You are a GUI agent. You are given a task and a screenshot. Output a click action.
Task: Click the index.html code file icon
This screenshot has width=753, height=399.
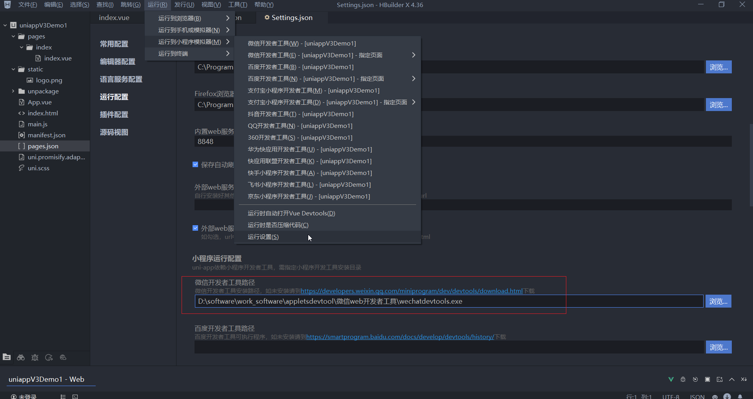[x=22, y=113]
